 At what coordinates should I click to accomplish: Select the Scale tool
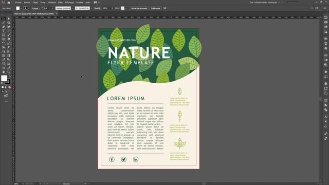[x=9, y=43]
